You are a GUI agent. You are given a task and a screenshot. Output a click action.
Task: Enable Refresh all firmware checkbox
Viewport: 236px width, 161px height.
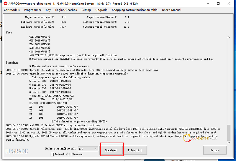point(52,155)
